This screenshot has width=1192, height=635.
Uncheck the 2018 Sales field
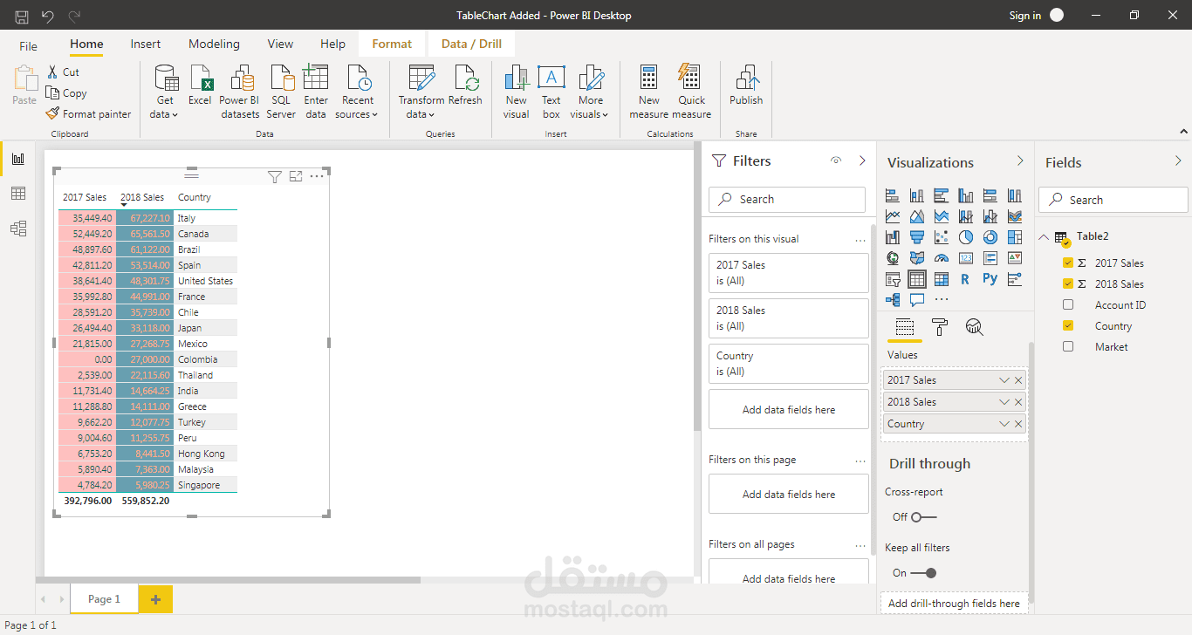coord(1068,283)
